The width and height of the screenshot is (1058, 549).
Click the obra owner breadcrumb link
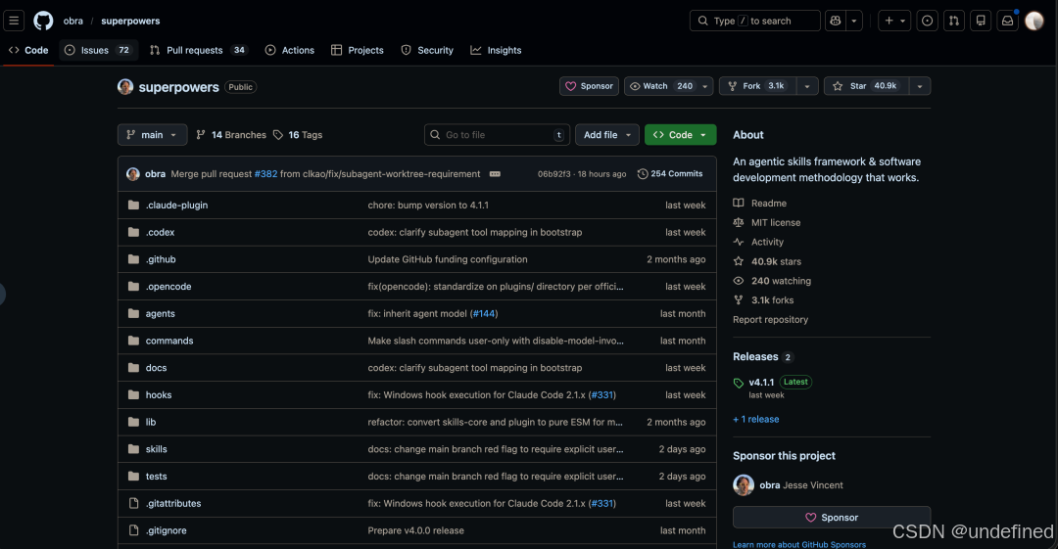click(x=72, y=21)
